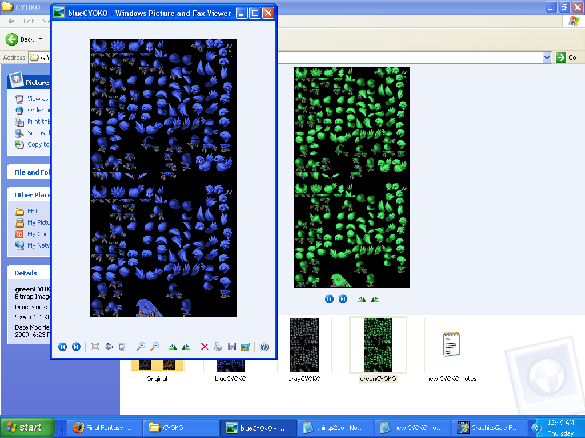This screenshot has width=585, height=438.
Task: Click the Go button beside the address bar
Action: pyautogui.click(x=566, y=58)
